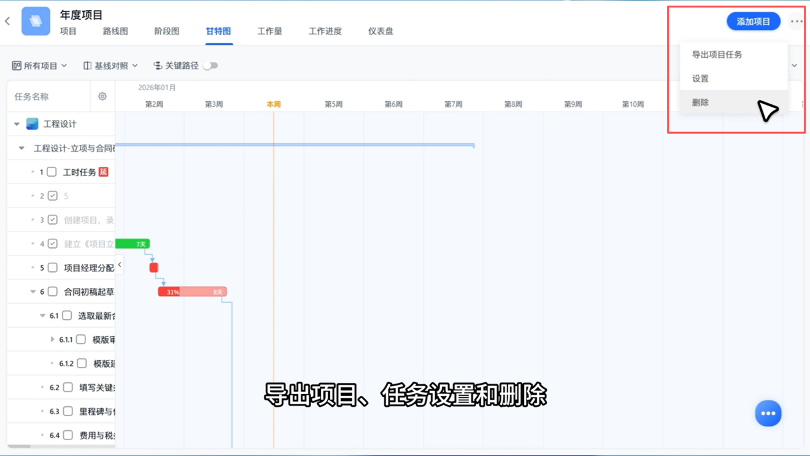The height and width of the screenshot is (456, 810).
Task: Collapse task 6 合同初稿起草 subtree
Action: point(33,292)
